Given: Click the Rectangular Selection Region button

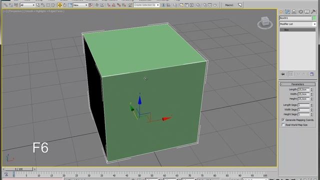Looking at the screenshot, I should [x=48, y=5].
